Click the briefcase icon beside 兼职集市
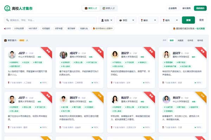Image resolution: width=211 pixels, height=140 pixels. tap(5, 40)
